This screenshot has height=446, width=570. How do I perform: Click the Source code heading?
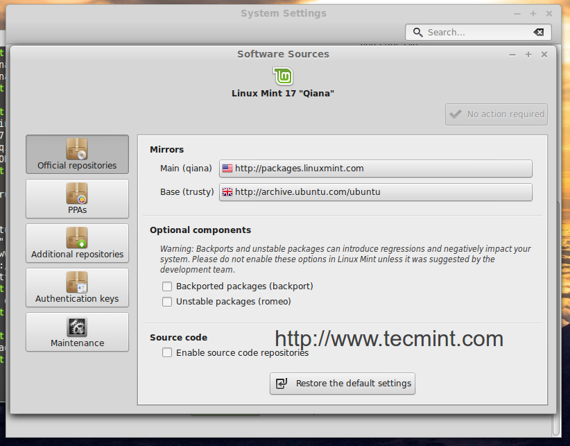(178, 337)
